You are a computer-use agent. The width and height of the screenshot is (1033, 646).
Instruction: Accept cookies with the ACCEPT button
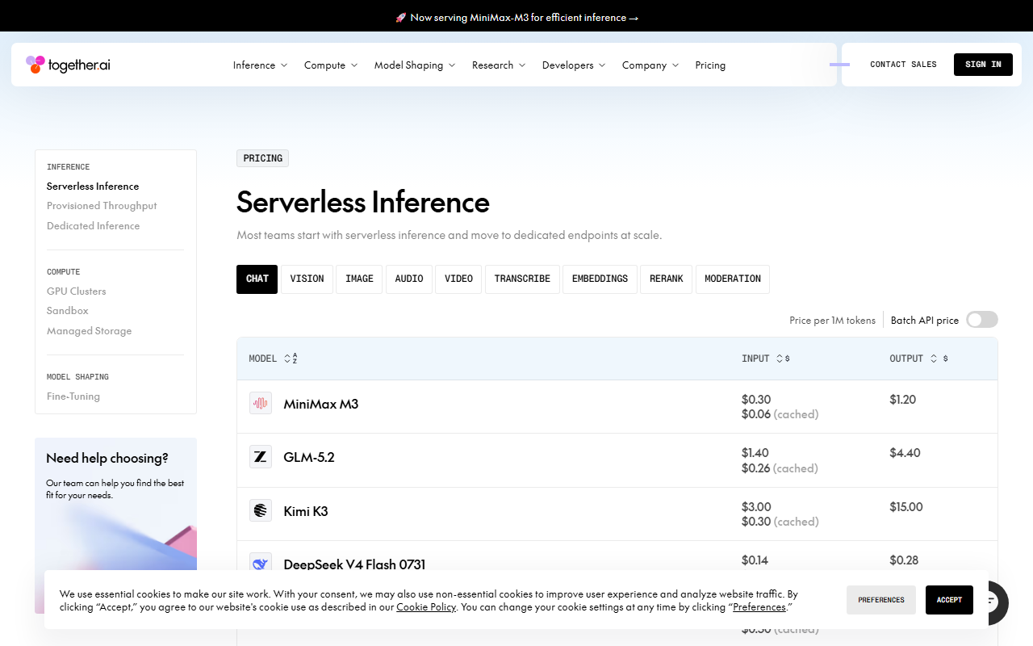(949, 600)
